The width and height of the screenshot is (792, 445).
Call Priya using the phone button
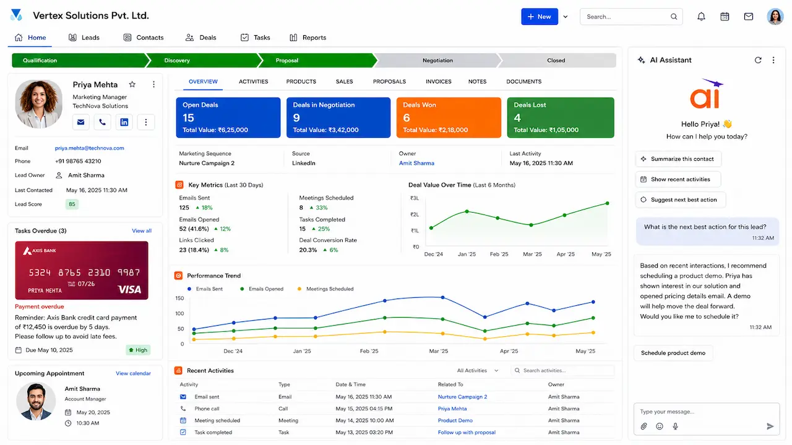coord(102,122)
